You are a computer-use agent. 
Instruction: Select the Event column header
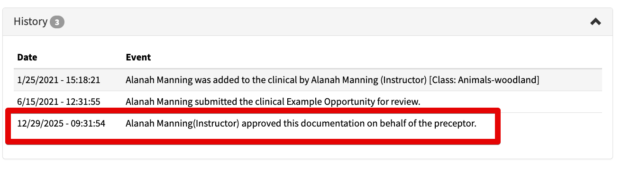(x=138, y=57)
